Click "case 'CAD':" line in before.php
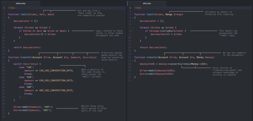This screenshot has width=253, height=121. click(26, 67)
